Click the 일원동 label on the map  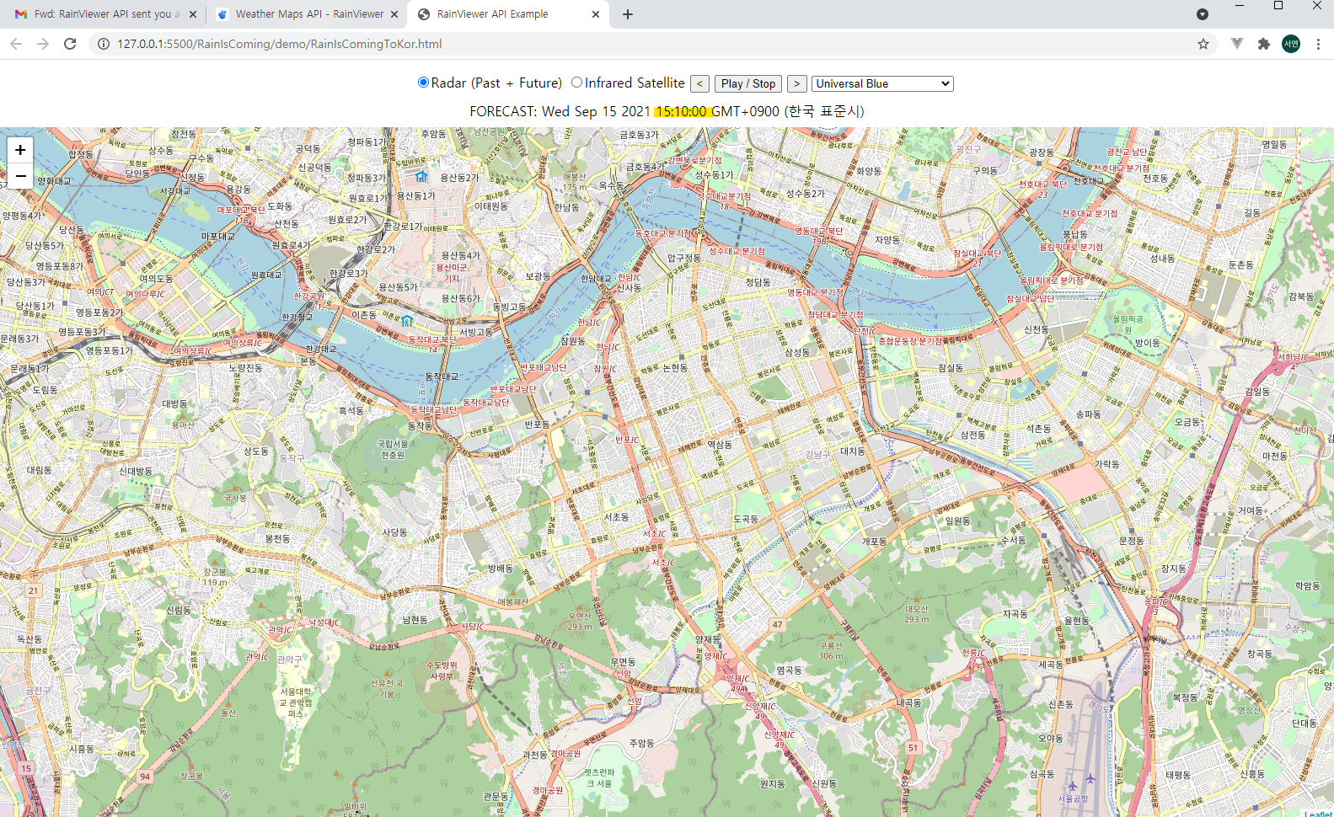957,521
